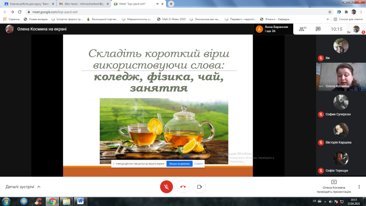The height and width of the screenshot is (206, 366).
Task: Open the CCleaner taskbar icon
Action: coord(38,201)
